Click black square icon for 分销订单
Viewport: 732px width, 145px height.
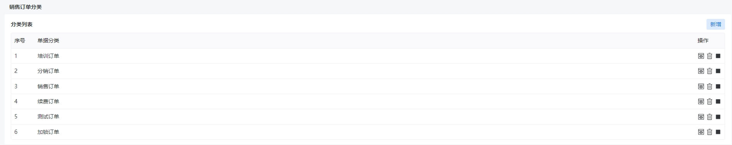tap(718, 71)
